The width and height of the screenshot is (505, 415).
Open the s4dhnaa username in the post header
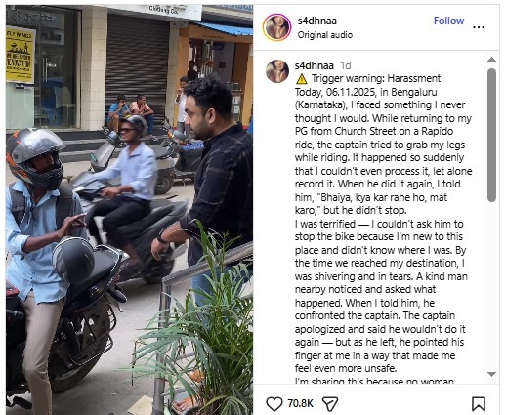317,21
